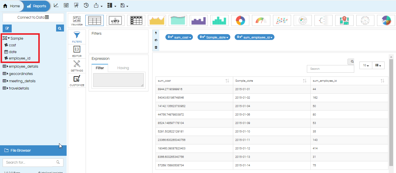Click the blue search button above the table list

pyautogui.click(x=60, y=28)
